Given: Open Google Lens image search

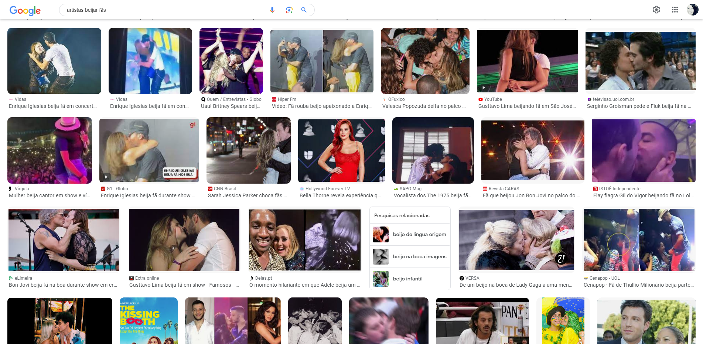Looking at the screenshot, I should click(x=289, y=10).
